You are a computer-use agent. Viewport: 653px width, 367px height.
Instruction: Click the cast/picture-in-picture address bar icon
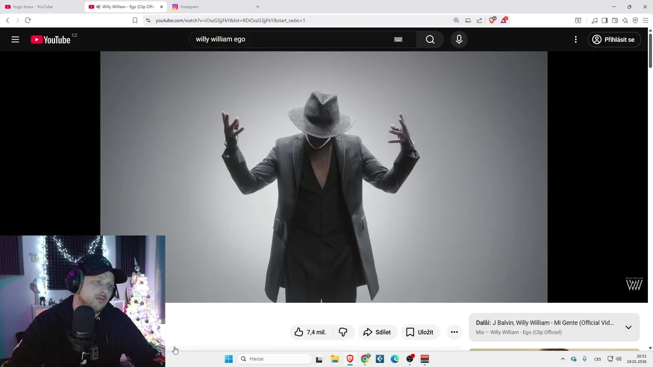pyautogui.click(x=468, y=20)
